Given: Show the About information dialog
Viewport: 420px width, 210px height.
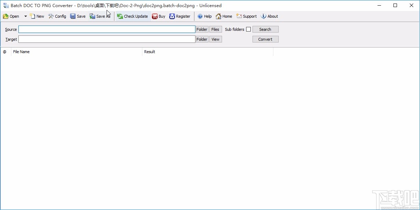Looking at the screenshot, I should pyautogui.click(x=269, y=16).
